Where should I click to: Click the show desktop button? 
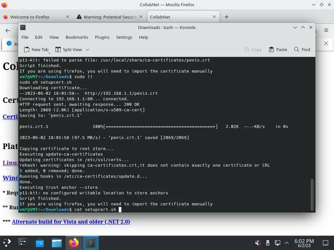tap(326, 243)
